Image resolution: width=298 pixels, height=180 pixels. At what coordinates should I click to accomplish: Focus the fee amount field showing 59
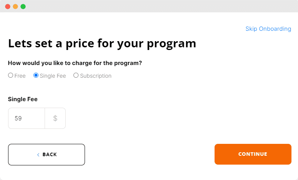[27, 118]
